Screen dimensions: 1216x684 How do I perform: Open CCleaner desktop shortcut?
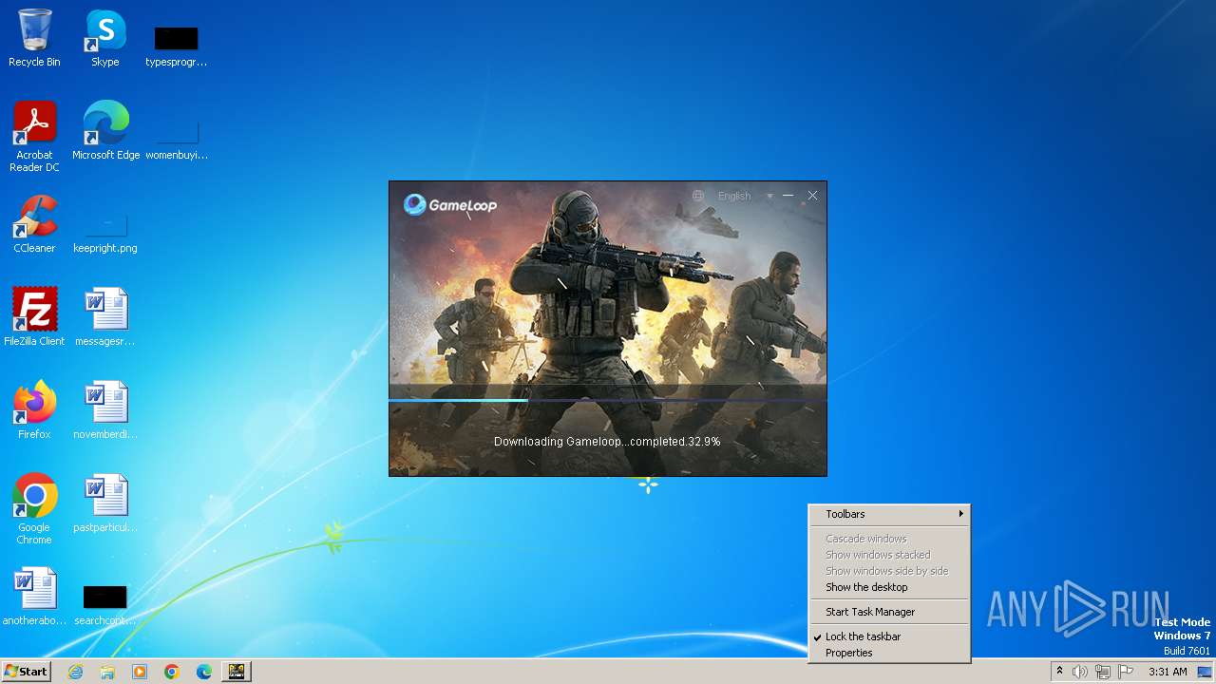point(34,224)
